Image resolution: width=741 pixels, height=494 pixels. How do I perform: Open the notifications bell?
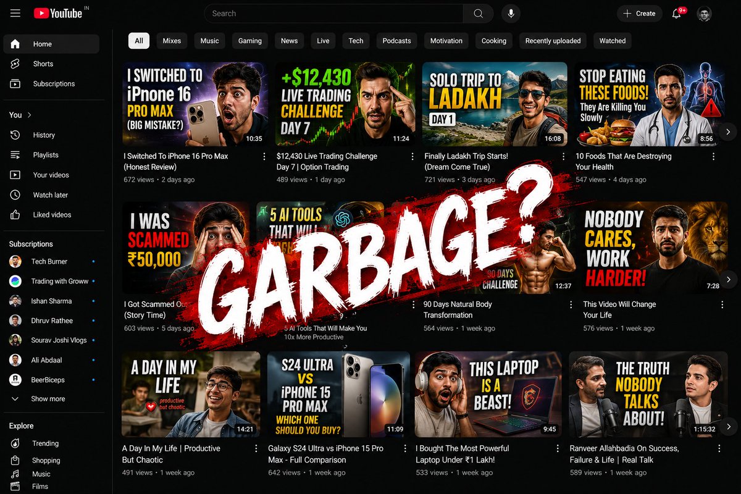pyautogui.click(x=677, y=13)
